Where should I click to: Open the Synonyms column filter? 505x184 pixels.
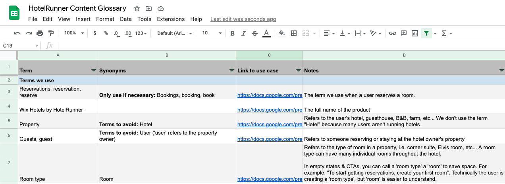(232, 70)
